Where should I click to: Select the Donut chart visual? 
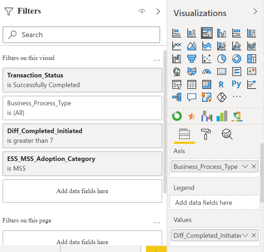237,59
